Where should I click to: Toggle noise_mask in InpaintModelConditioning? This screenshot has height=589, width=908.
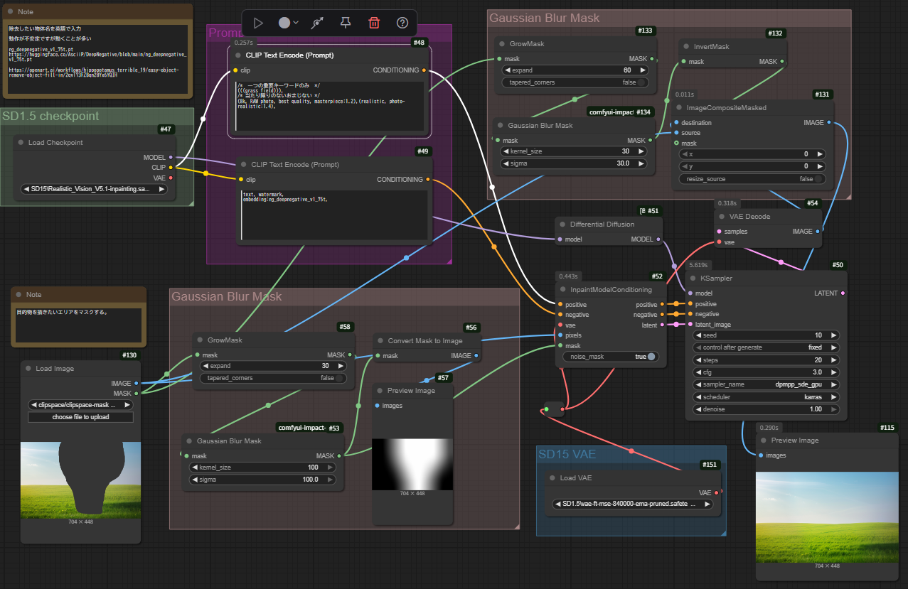point(650,357)
